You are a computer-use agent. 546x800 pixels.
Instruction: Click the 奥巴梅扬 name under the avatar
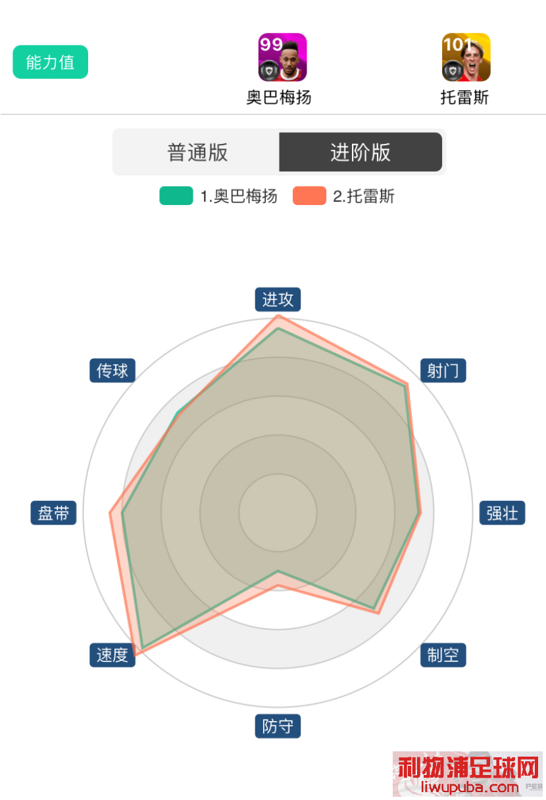coord(279,99)
